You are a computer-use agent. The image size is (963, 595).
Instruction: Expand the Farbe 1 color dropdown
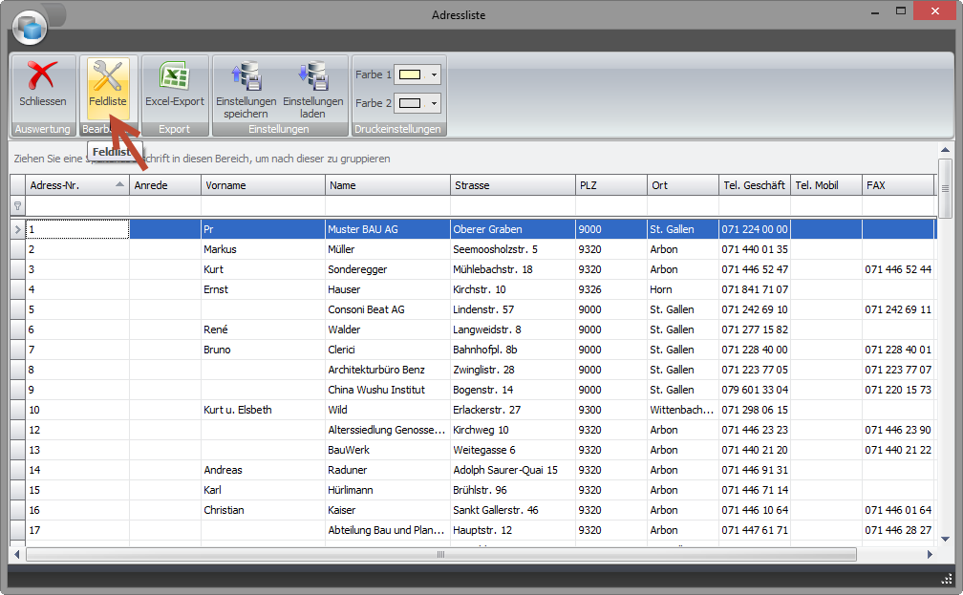click(435, 74)
